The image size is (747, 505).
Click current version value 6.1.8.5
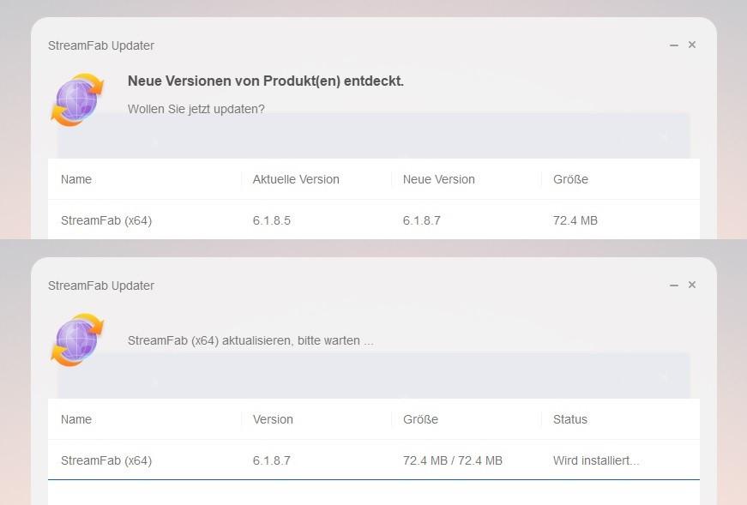(x=272, y=220)
